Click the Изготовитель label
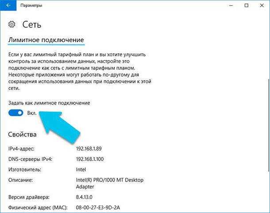 tap(25, 170)
